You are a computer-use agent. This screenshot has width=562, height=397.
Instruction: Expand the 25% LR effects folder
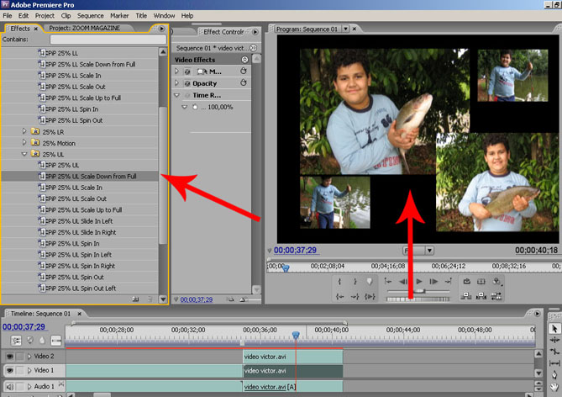point(24,131)
